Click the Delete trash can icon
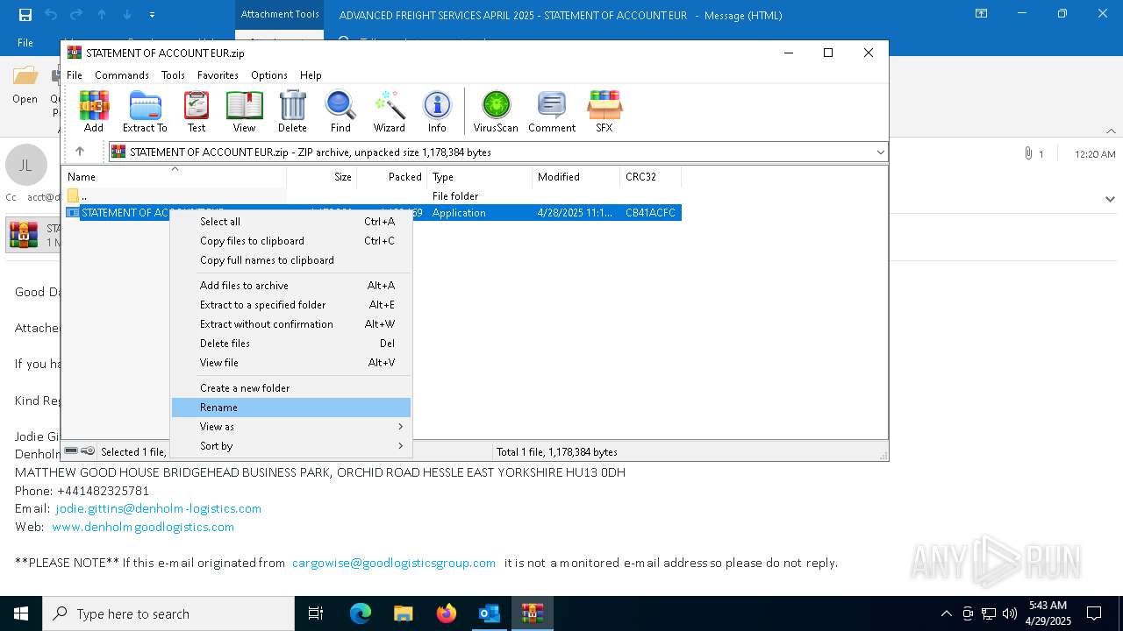The width and height of the screenshot is (1123, 631). pos(292,111)
